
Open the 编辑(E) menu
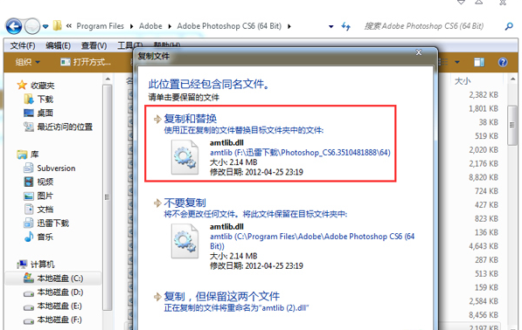coord(59,45)
